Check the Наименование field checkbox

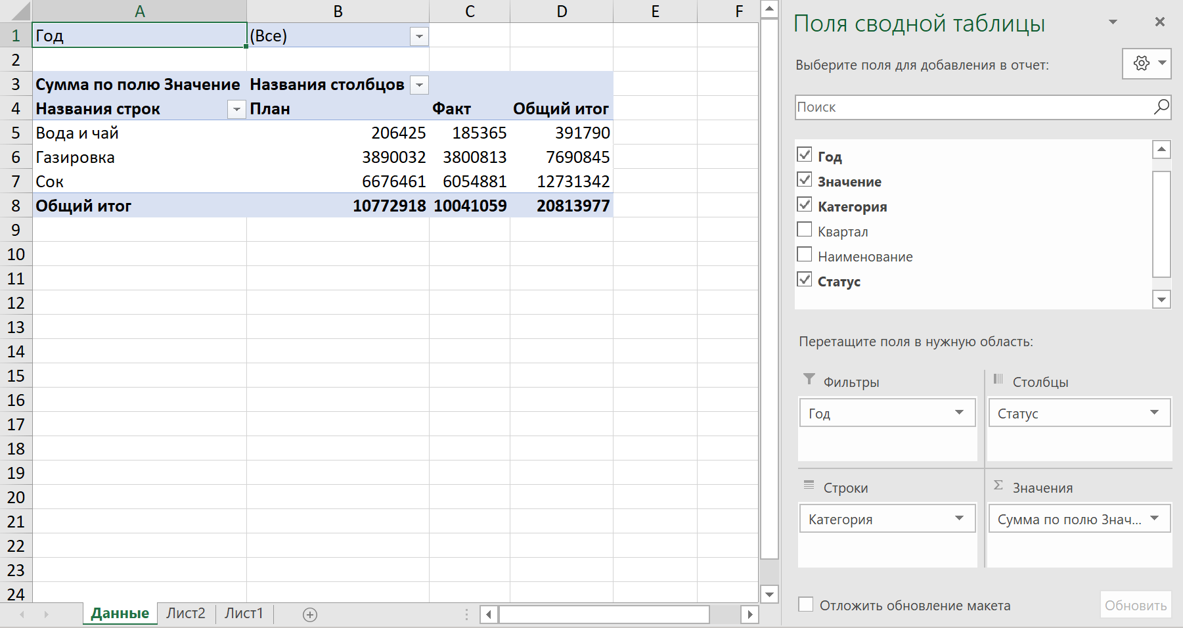point(804,254)
